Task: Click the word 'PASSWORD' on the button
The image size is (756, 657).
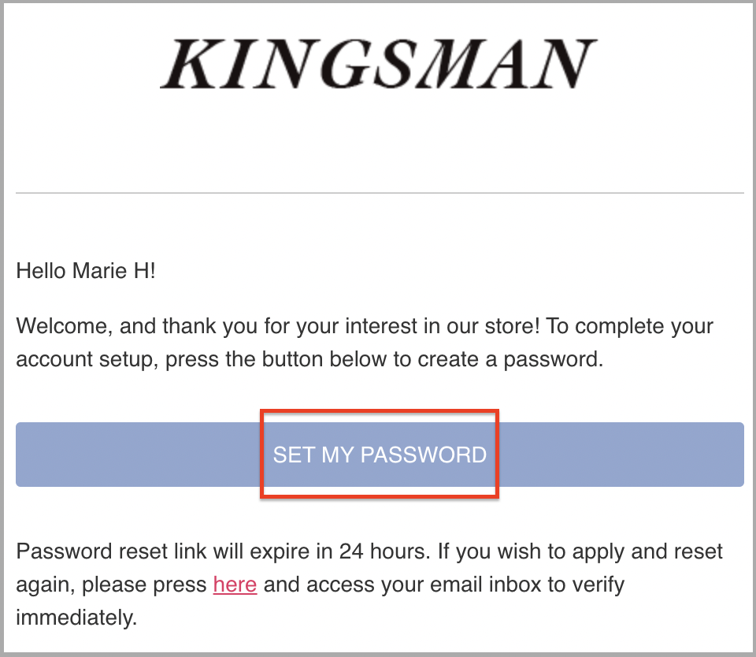Action: pos(424,455)
